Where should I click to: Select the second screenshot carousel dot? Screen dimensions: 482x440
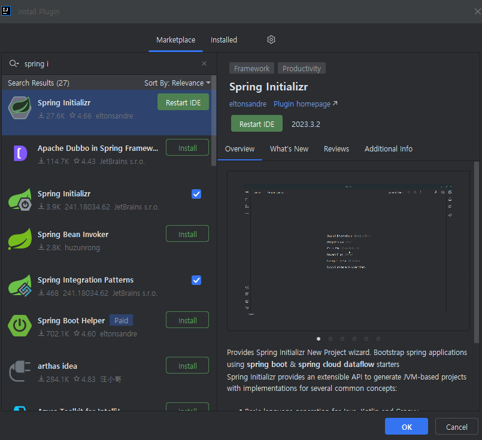pos(331,339)
